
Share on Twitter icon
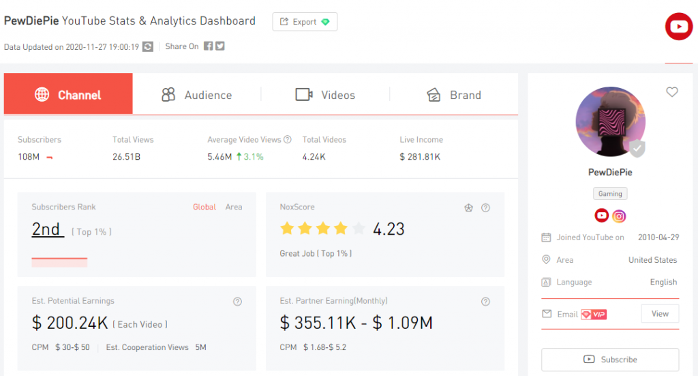tap(220, 46)
